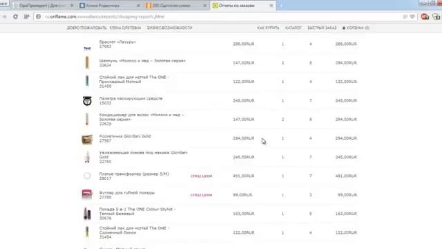Click 'Шампунь «Молоко и мед – Золотая серия»'

point(142,61)
